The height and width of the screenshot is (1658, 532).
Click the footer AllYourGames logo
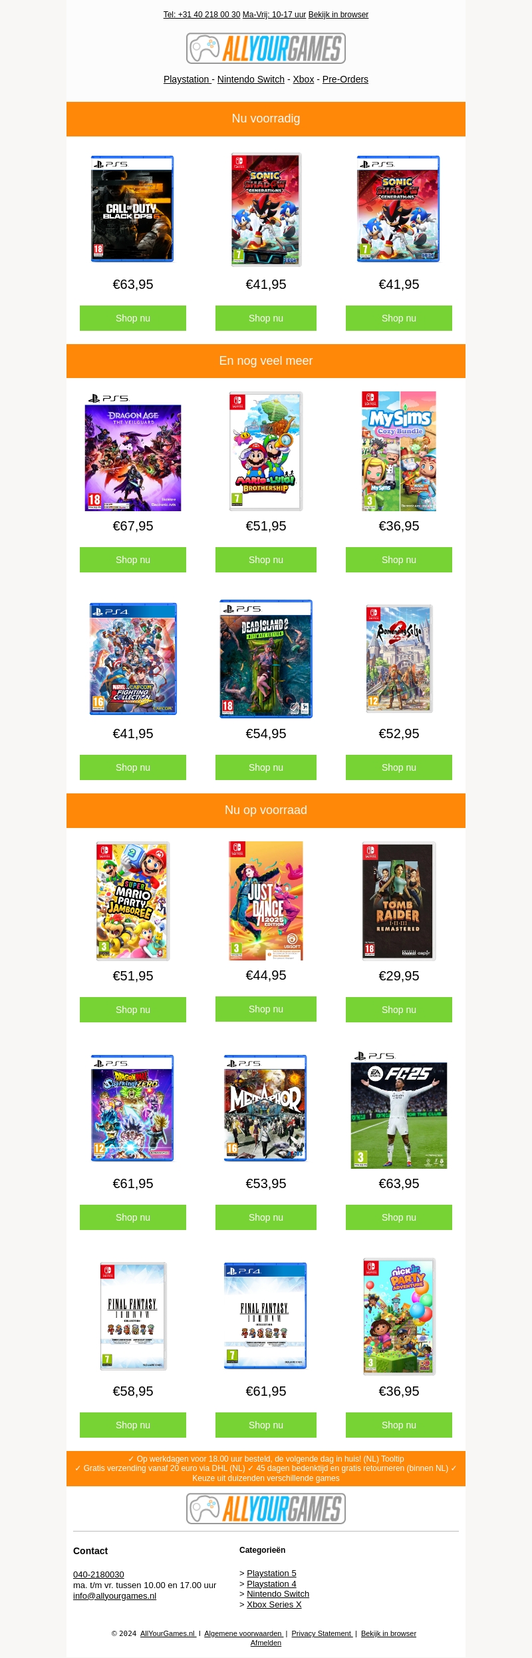tap(266, 1508)
